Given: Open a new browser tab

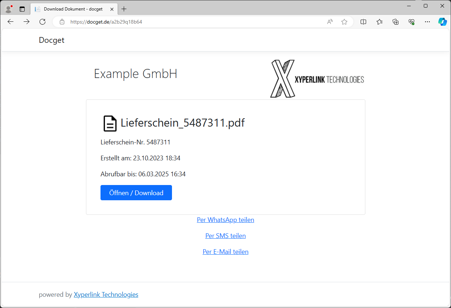Looking at the screenshot, I should tap(124, 9).
